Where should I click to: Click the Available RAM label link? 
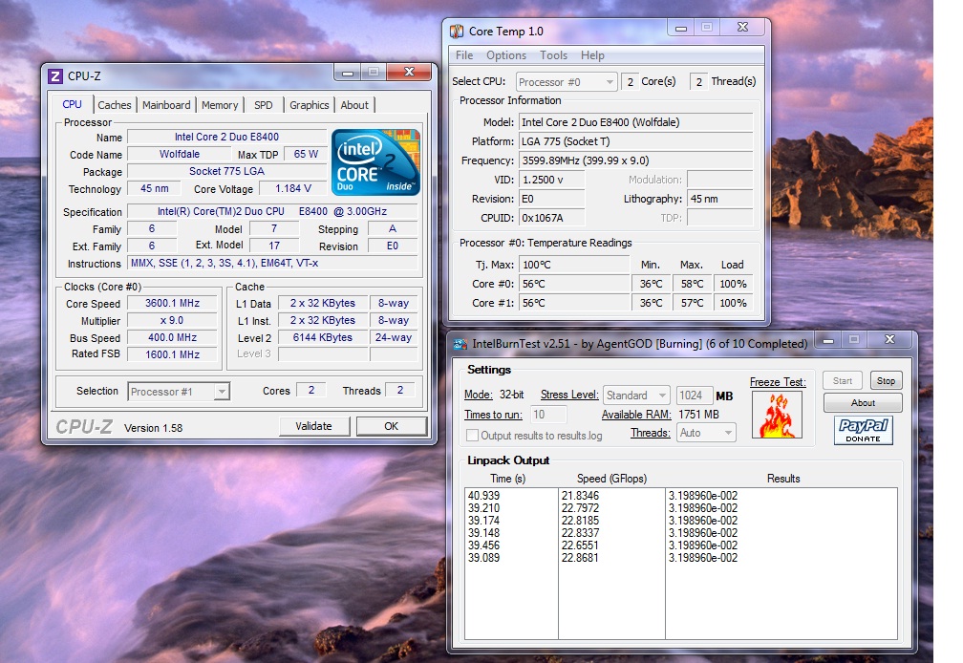[x=636, y=415]
